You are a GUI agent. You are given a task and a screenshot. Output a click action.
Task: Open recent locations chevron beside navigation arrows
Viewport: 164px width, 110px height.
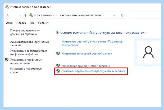[x=21, y=15]
